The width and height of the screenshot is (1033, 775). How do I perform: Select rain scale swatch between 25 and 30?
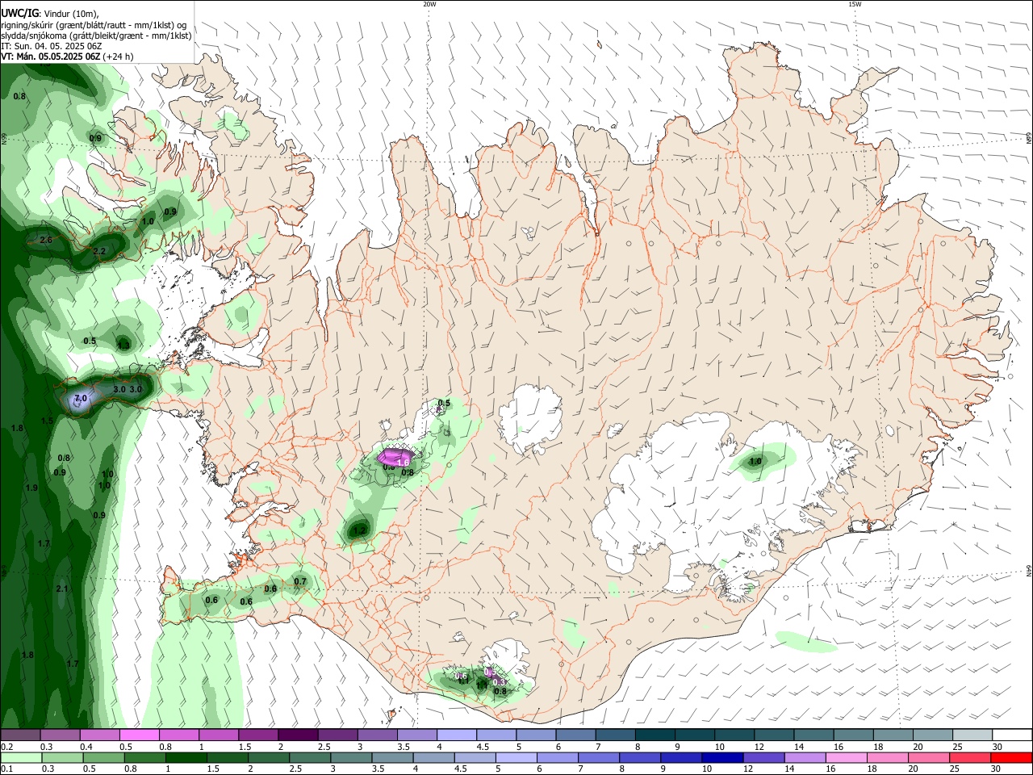pos(969,757)
